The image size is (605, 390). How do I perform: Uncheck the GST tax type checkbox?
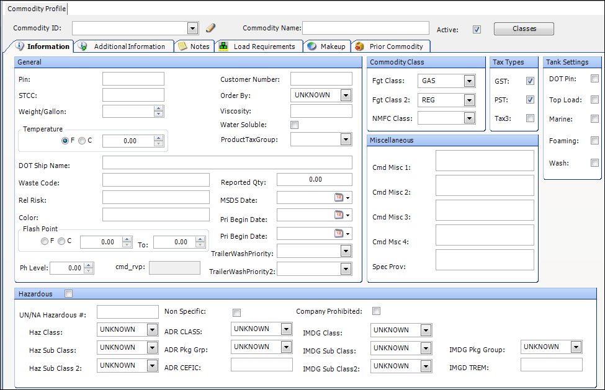pos(530,81)
